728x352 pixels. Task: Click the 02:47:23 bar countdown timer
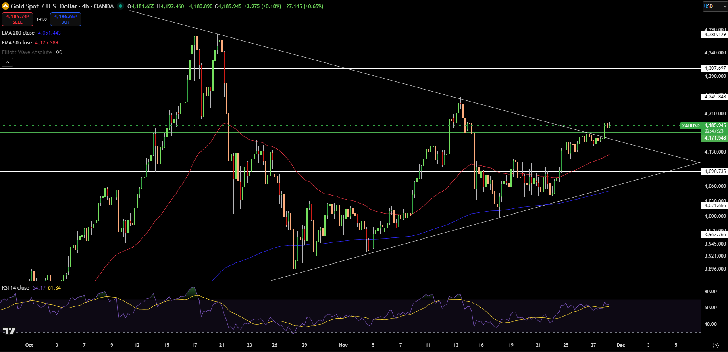(714, 131)
